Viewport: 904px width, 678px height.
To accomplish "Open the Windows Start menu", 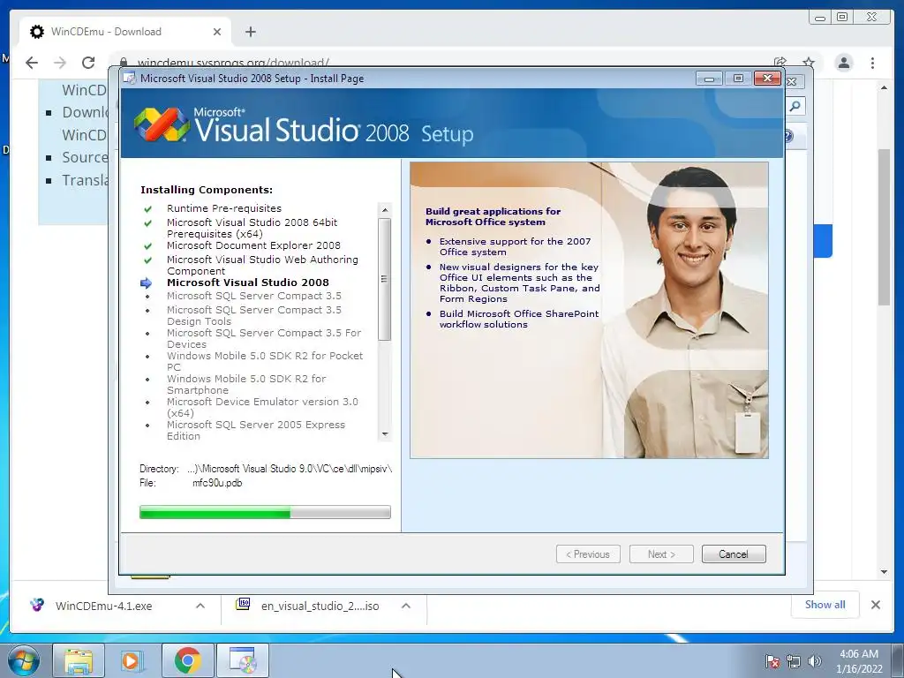I will coord(22,660).
